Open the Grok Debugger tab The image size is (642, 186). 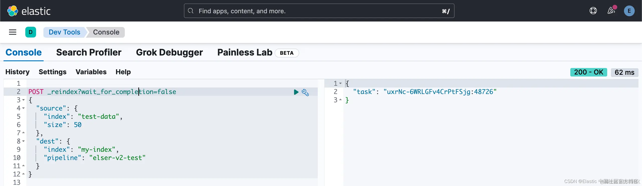point(169,52)
